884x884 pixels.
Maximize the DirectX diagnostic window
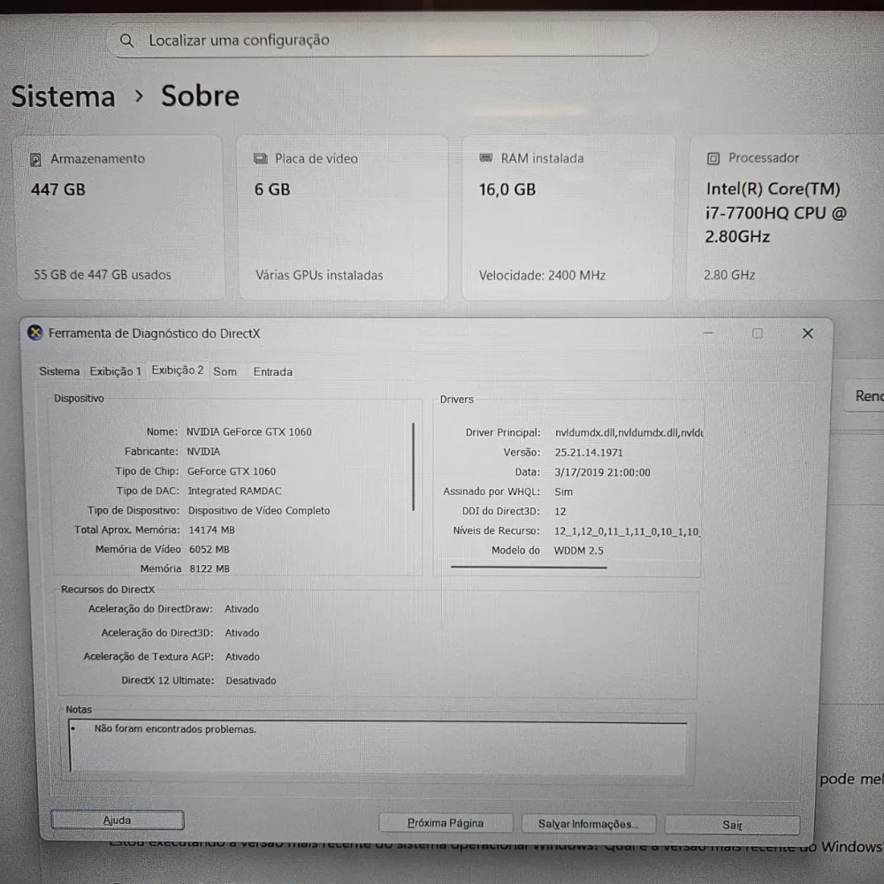(757, 333)
